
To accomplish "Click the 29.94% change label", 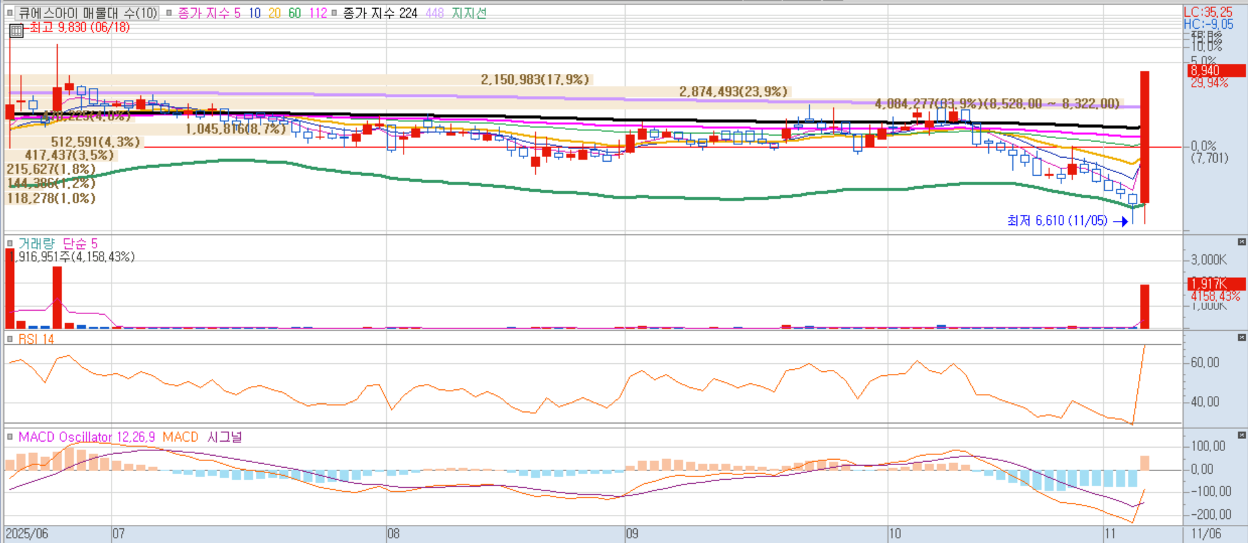I will (x=1209, y=83).
